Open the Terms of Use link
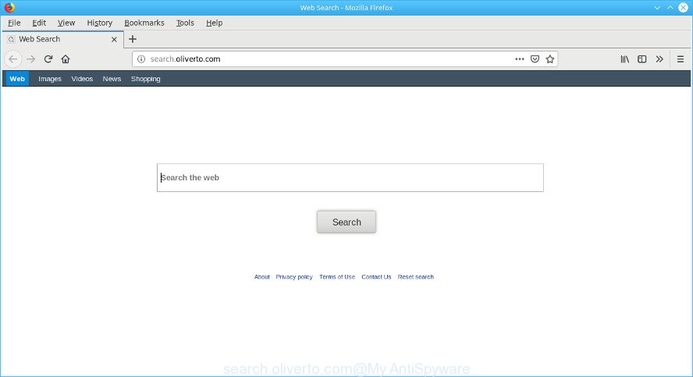The image size is (693, 377). 337,276
